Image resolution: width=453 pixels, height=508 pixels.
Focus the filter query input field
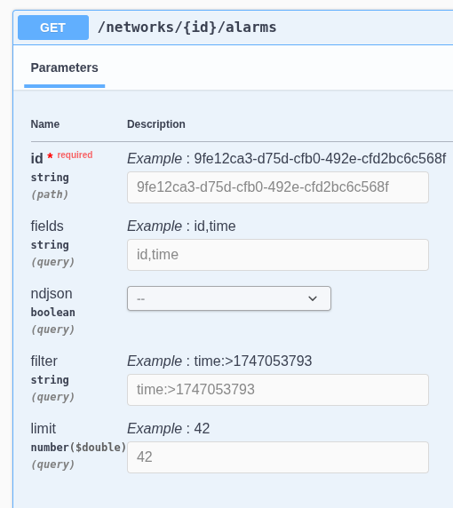click(x=278, y=390)
